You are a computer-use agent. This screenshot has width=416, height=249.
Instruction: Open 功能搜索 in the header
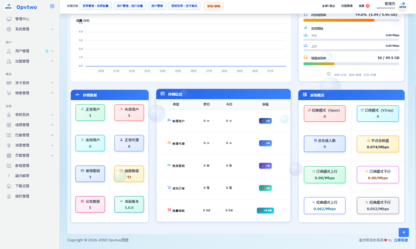(x=347, y=6)
